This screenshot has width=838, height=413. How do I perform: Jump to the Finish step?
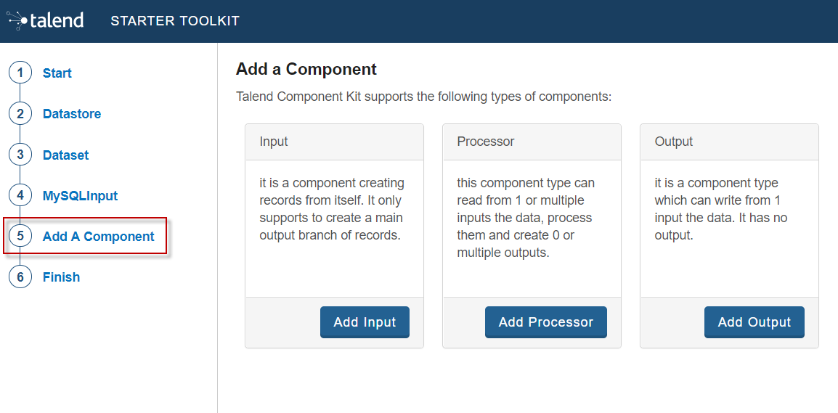coord(61,277)
